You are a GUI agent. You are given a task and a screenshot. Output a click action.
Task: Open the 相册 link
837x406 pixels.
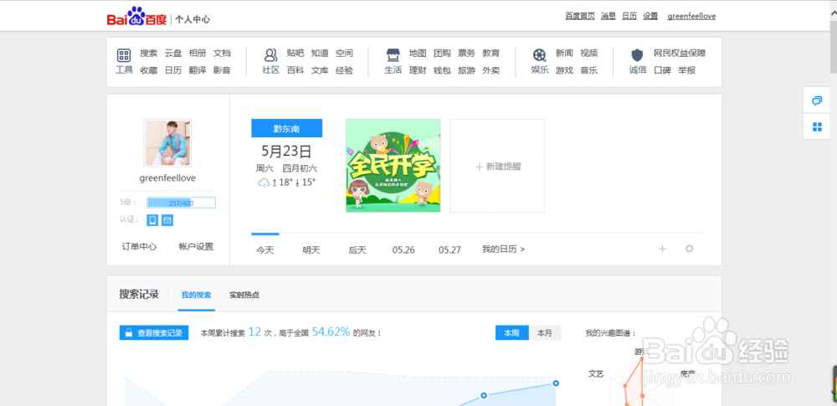[198, 53]
